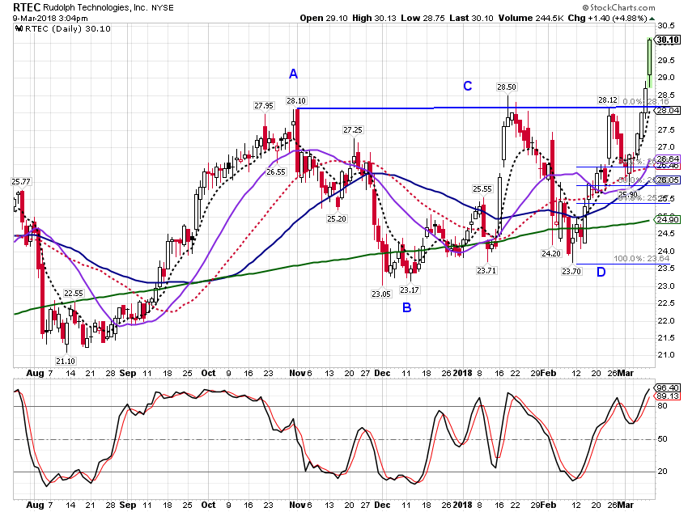
Task: Select the blue letter C annotation
Action: 468,86
